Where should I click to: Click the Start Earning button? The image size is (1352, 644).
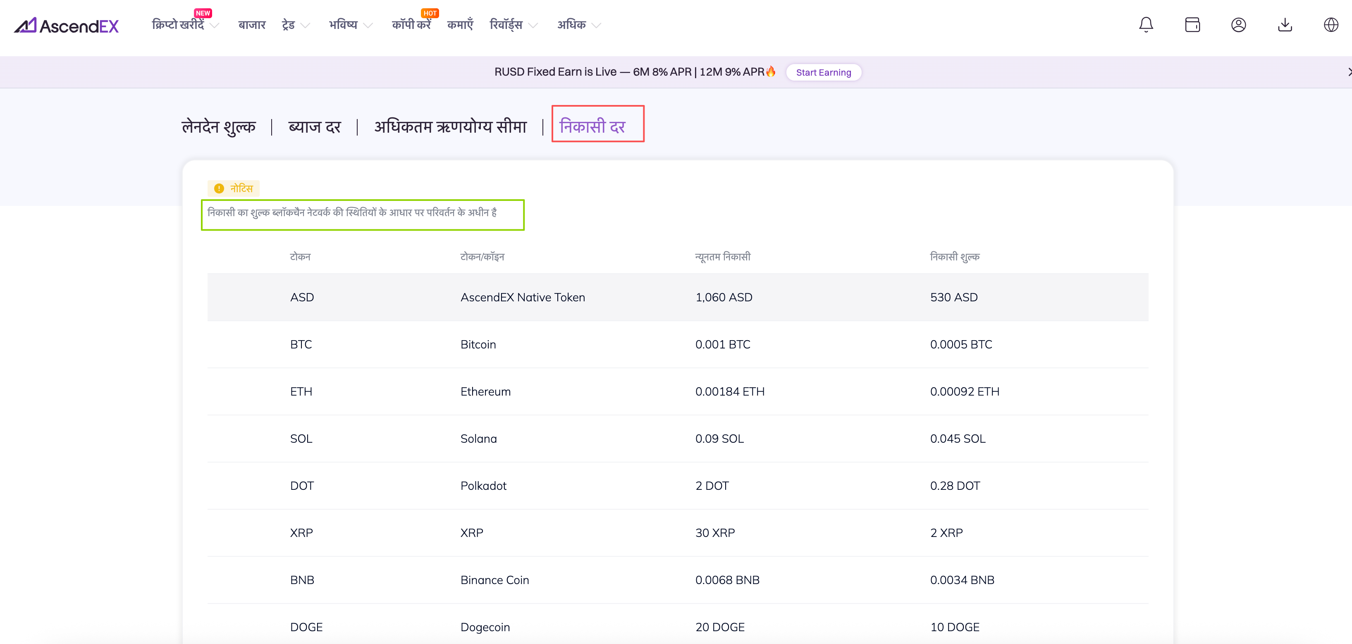click(x=823, y=72)
